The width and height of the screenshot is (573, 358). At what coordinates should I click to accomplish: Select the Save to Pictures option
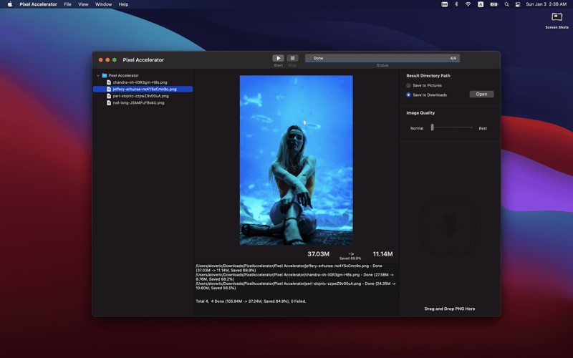click(409, 85)
